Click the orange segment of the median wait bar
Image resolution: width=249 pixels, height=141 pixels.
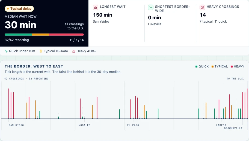[x=40, y=35]
